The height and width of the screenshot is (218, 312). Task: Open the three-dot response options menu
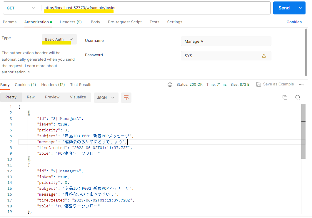click(x=302, y=85)
